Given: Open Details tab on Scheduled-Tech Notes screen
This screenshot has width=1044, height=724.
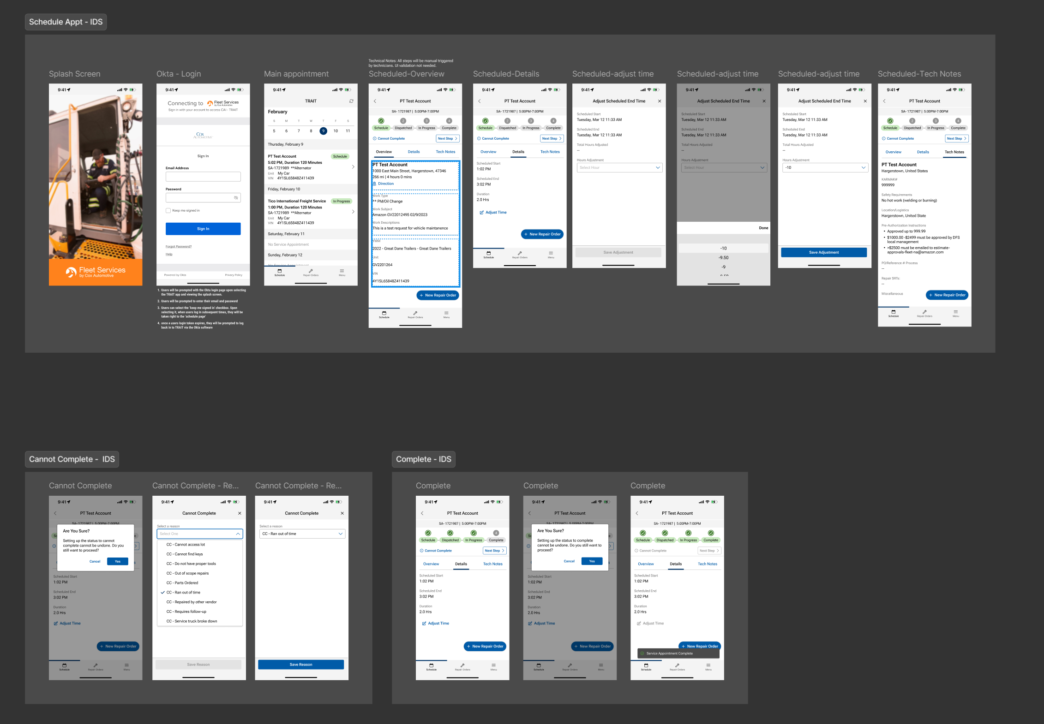Looking at the screenshot, I should (923, 152).
